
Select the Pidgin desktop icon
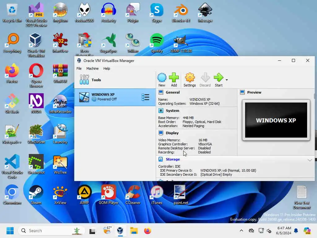pos(133,12)
